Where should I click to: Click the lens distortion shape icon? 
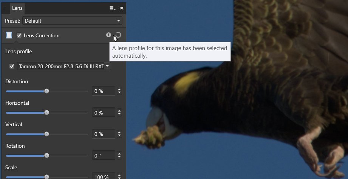point(9,35)
